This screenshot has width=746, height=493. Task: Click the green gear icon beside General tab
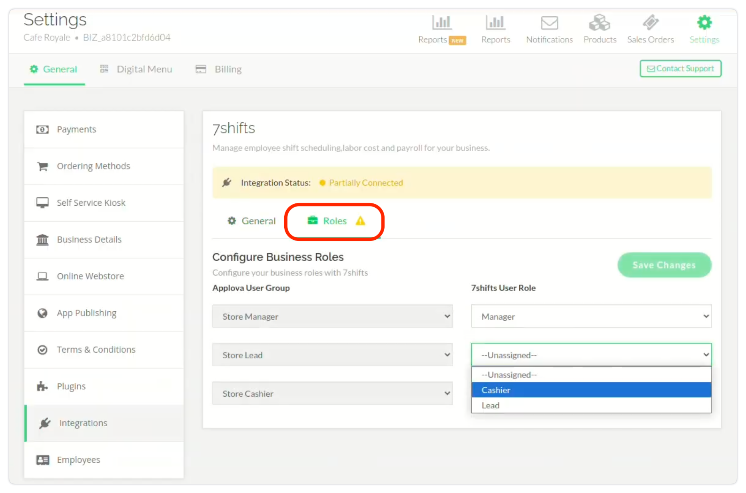click(x=34, y=69)
